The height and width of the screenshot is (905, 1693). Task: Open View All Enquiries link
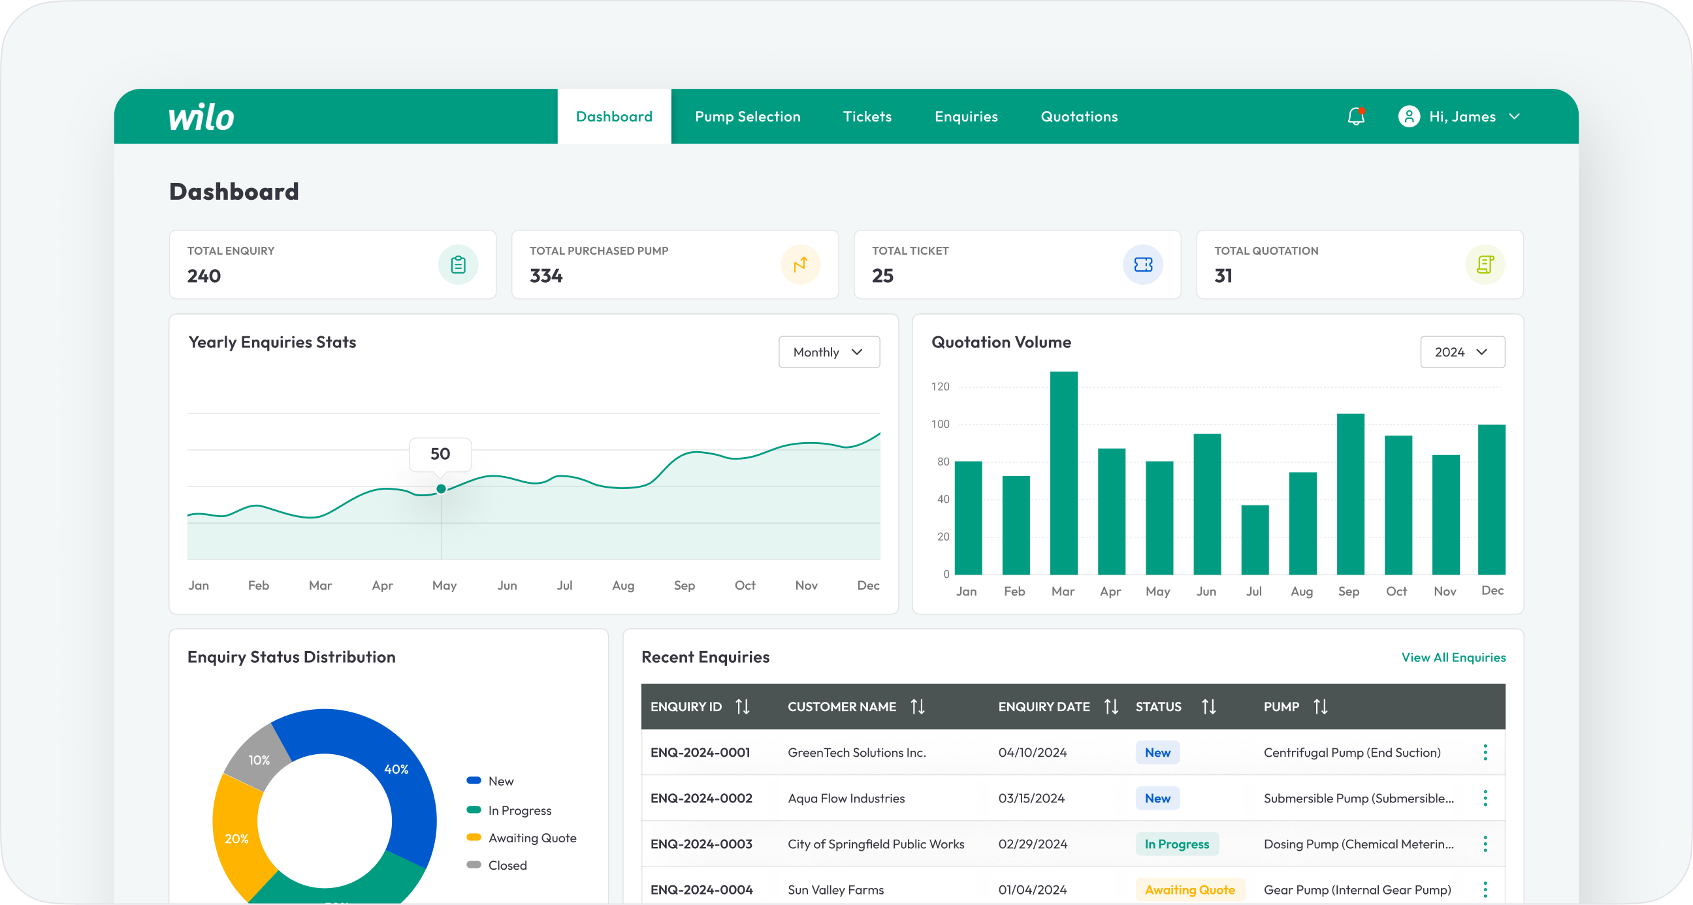[1453, 658]
